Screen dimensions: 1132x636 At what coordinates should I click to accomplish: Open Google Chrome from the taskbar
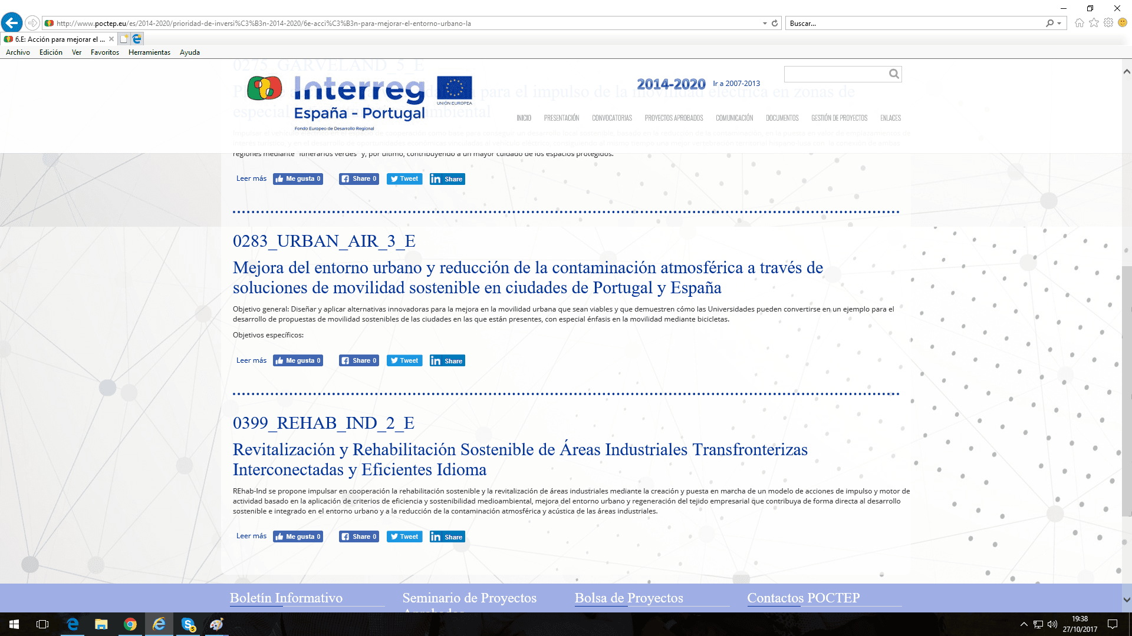130,624
